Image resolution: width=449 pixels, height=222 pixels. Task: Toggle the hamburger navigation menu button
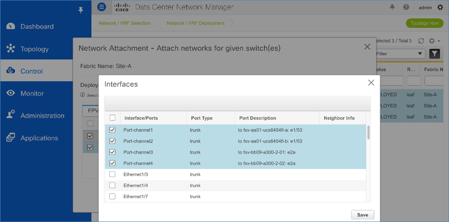coord(101,7)
